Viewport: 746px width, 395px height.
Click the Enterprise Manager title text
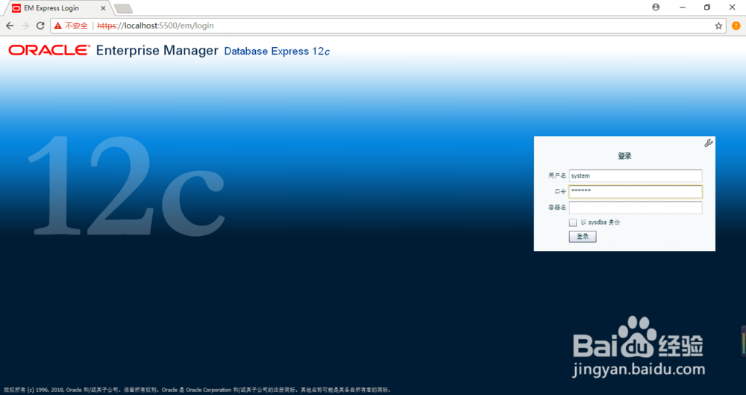click(157, 51)
